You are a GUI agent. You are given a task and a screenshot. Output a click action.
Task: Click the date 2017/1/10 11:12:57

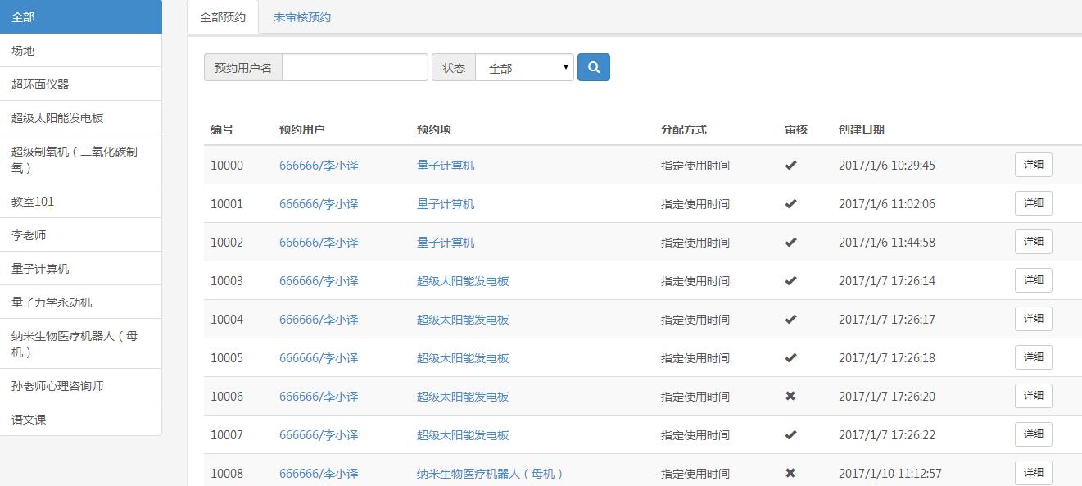[x=890, y=473]
